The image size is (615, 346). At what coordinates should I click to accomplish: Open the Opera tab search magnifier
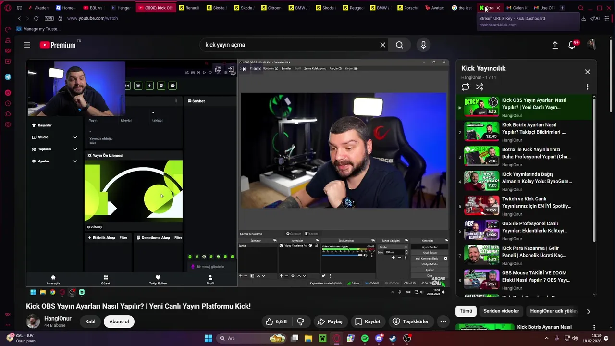pyautogui.click(x=580, y=8)
